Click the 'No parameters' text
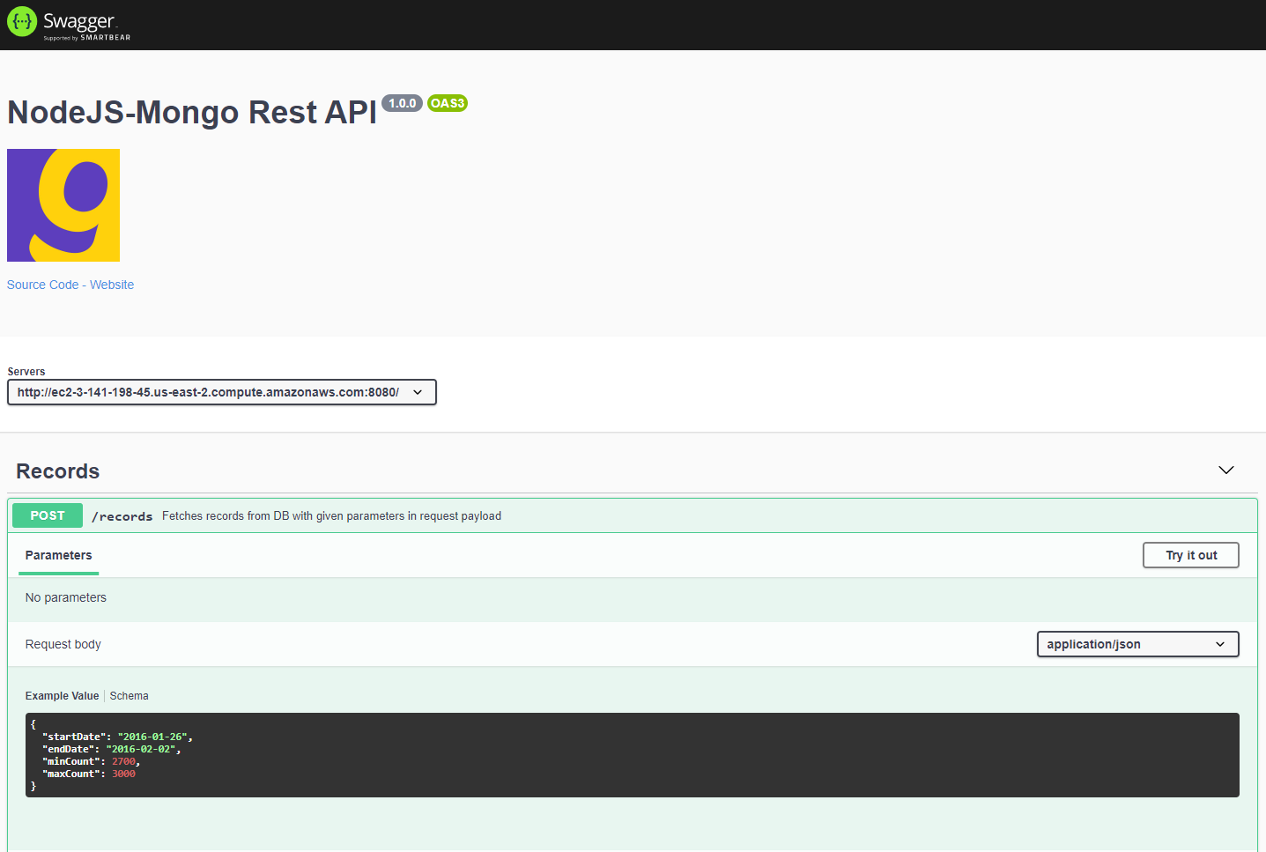 (x=66, y=597)
